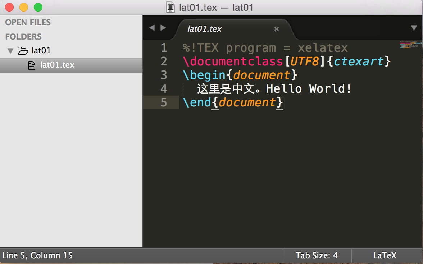Click the Chinese text 这里是中文

[226, 89]
